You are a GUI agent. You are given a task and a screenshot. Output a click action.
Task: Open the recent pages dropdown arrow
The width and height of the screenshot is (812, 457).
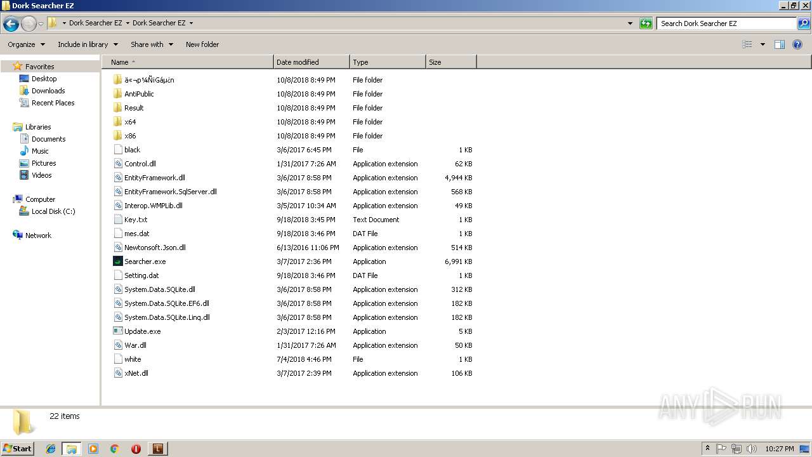pyautogui.click(x=41, y=24)
